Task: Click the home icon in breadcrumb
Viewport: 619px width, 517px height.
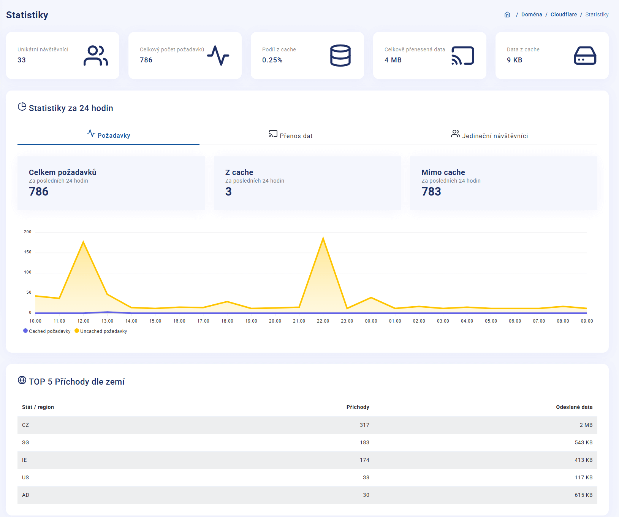Action: pyautogui.click(x=507, y=15)
